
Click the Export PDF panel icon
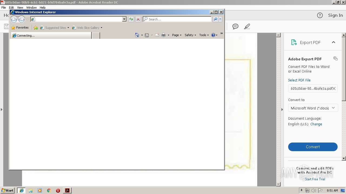pyautogui.click(x=294, y=42)
